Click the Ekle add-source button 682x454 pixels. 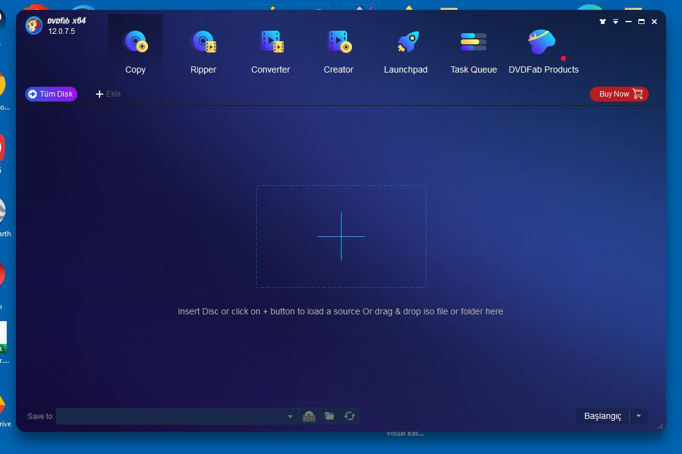click(108, 94)
